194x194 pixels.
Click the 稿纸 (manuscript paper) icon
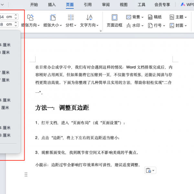(x=150, y=17)
